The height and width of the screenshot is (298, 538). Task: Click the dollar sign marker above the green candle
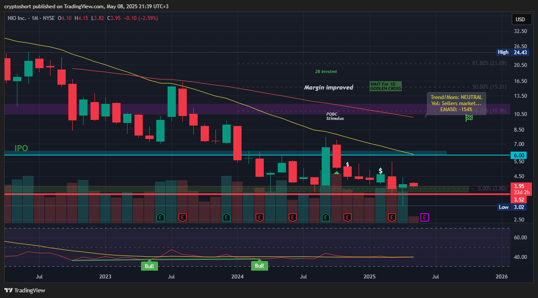click(380, 171)
